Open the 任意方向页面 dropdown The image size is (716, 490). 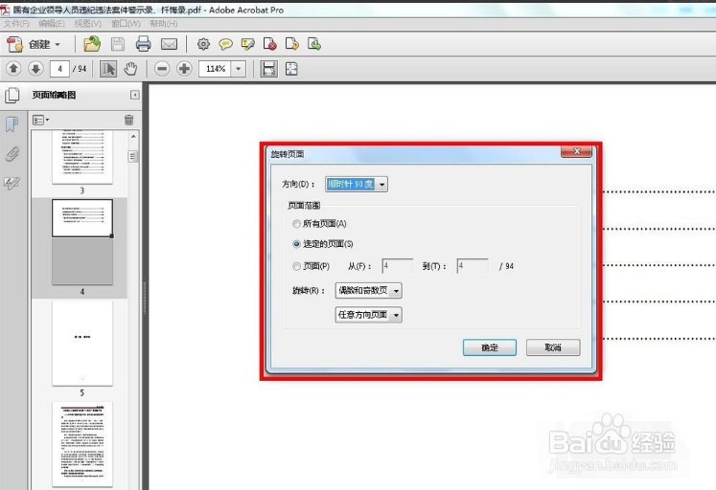click(368, 315)
